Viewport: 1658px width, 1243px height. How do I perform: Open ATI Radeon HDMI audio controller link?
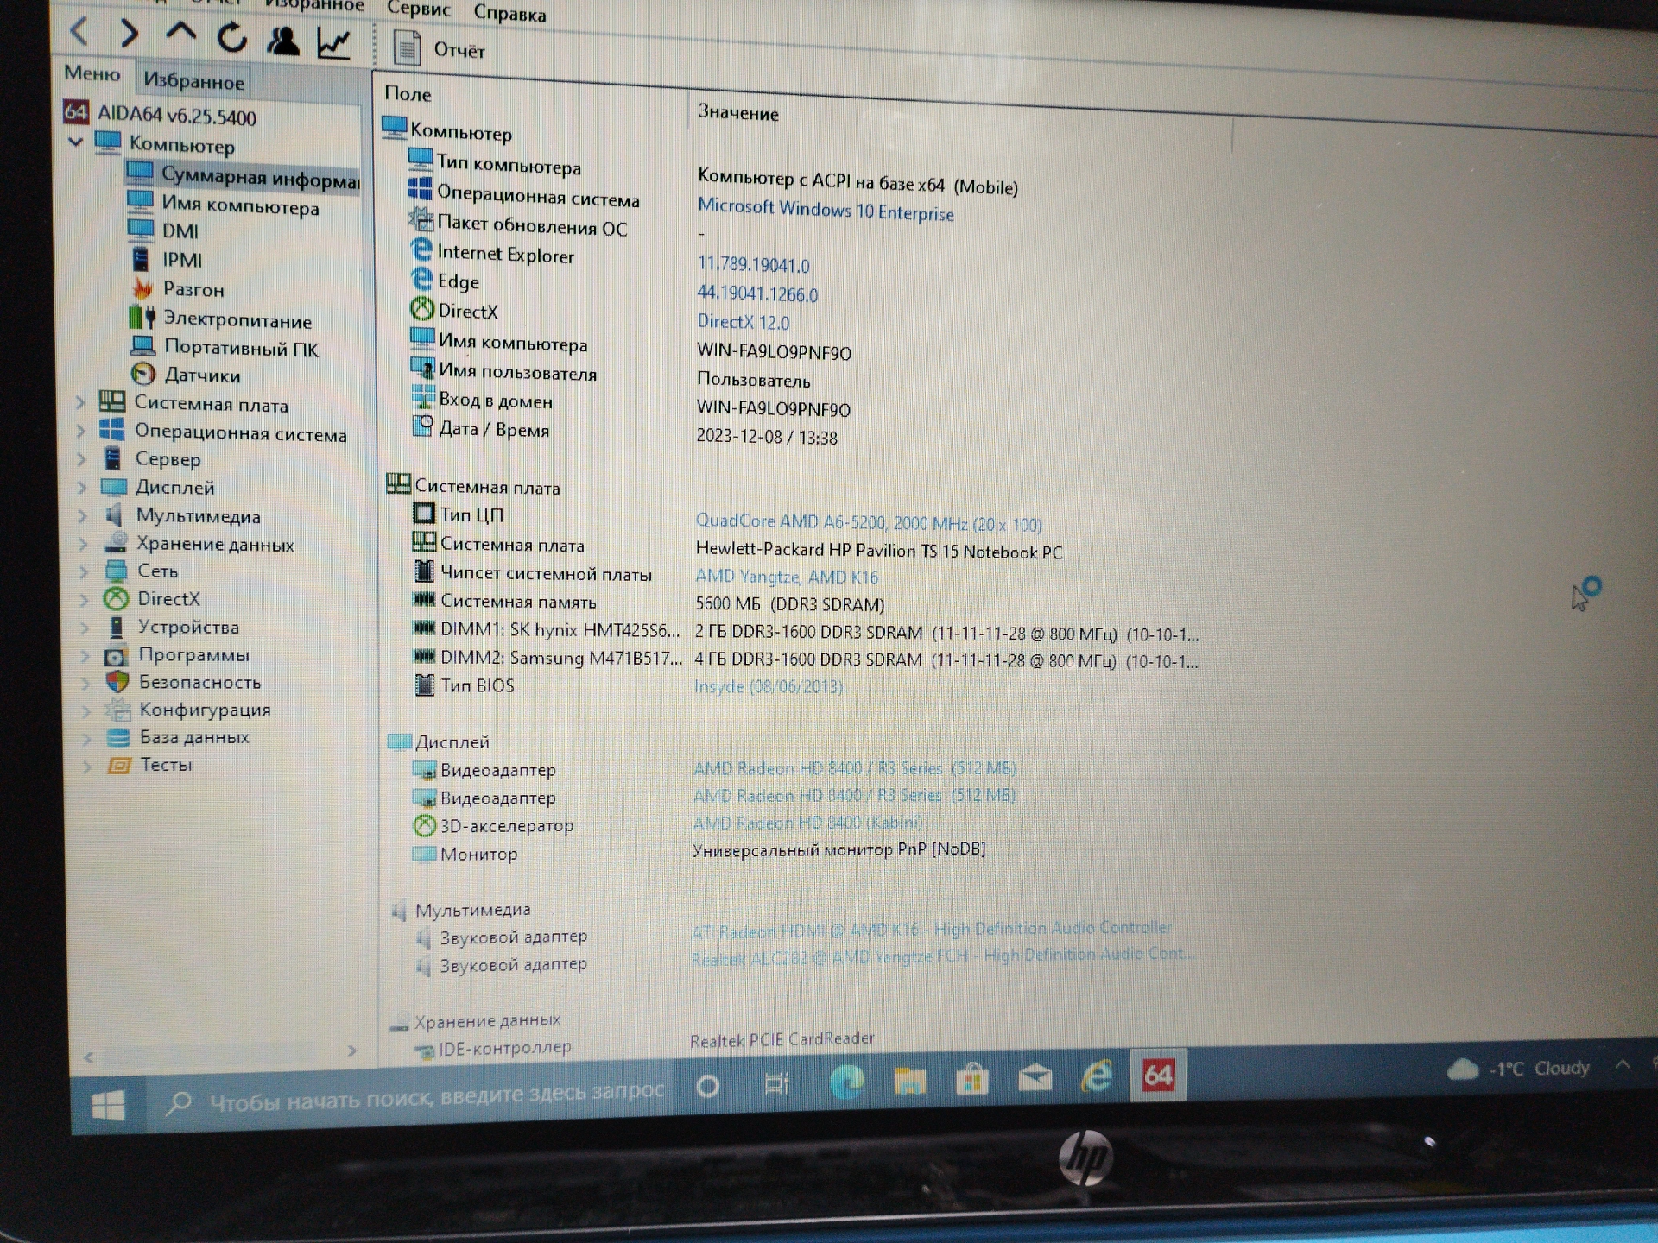click(931, 930)
